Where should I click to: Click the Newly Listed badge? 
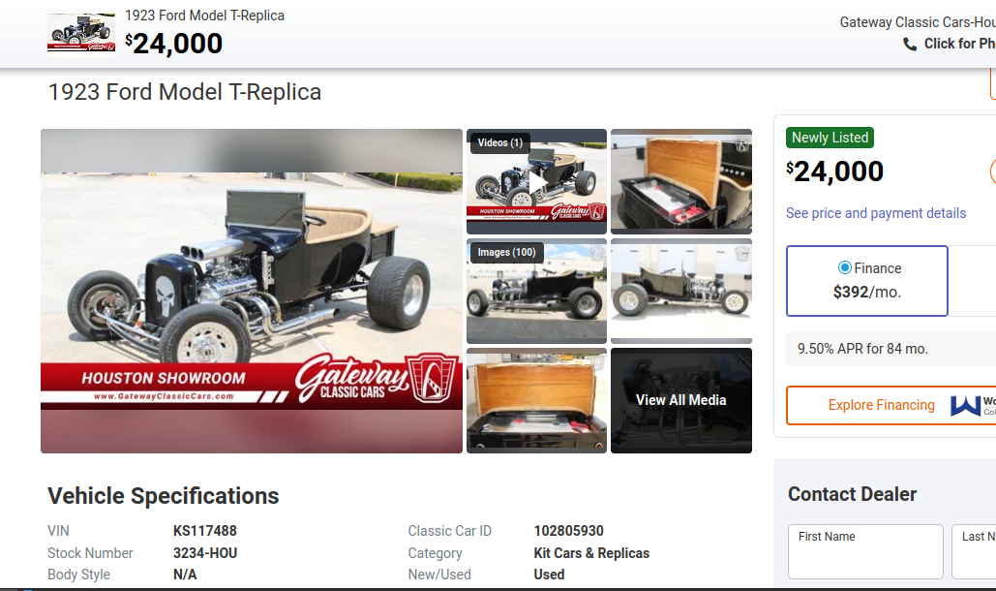click(x=830, y=138)
